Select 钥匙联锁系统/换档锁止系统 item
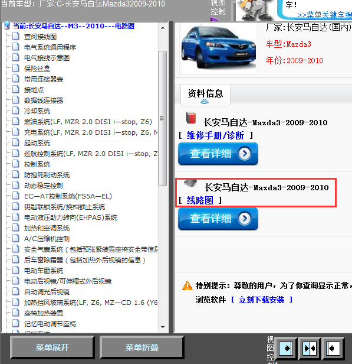 click(65, 207)
